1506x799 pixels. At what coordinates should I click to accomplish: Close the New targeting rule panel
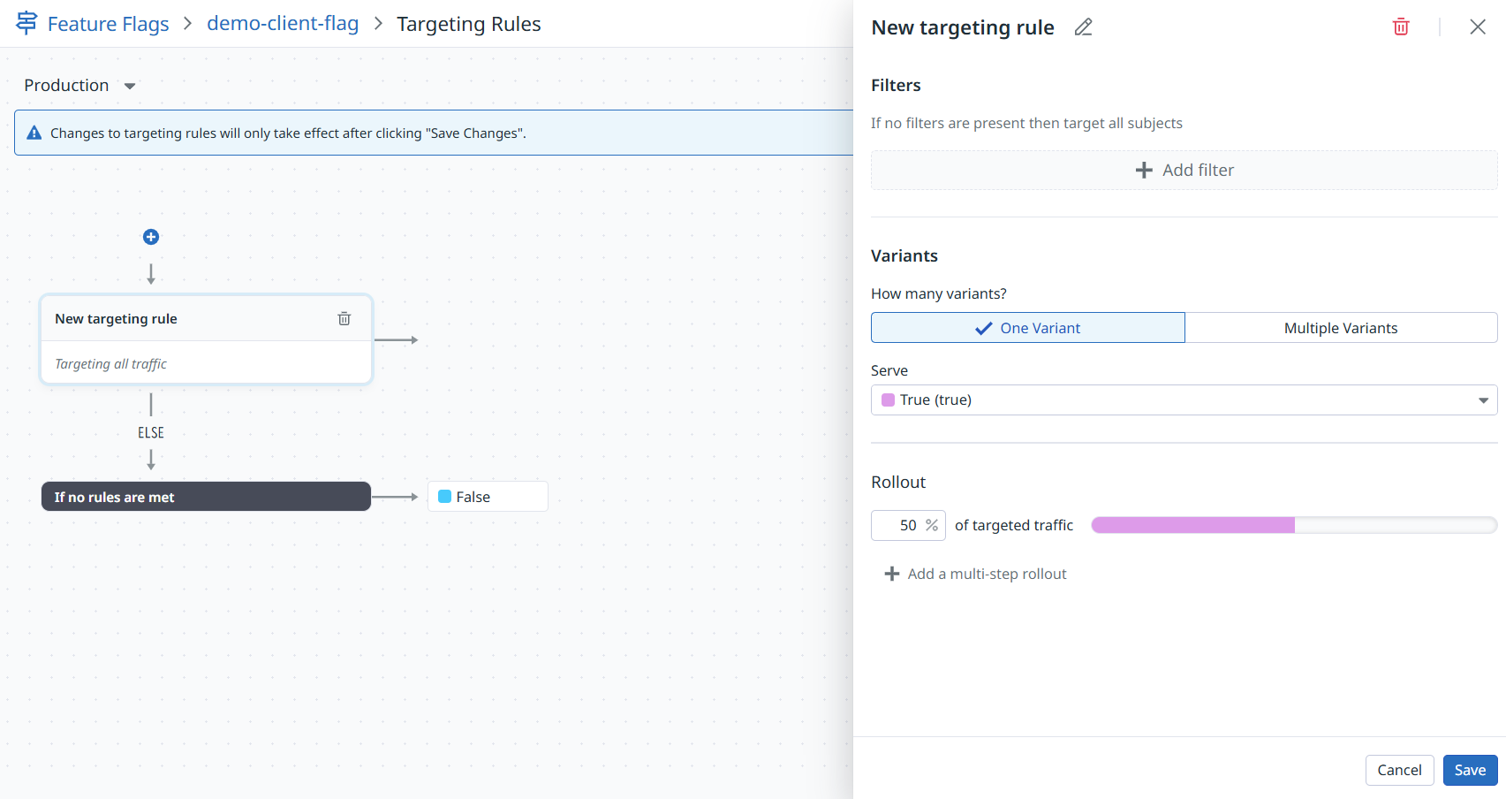(1477, 27)
